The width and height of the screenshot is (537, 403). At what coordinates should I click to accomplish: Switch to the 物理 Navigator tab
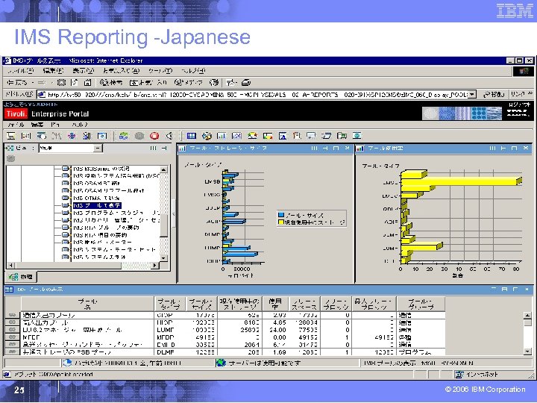(21, 277)
